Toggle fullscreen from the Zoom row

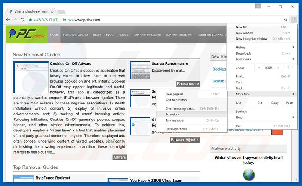coord(290,68)
